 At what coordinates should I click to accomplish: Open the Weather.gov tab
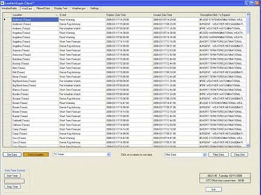[x=79, y=8]
